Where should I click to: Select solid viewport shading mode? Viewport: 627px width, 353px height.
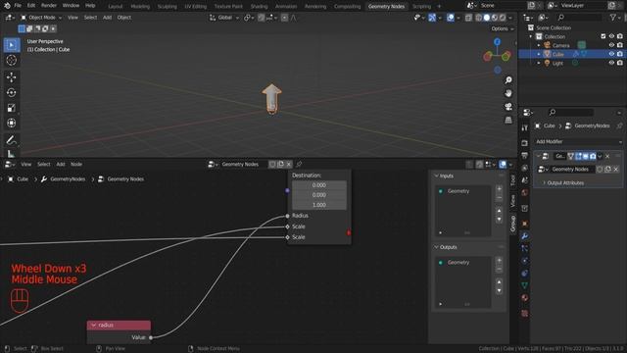pos(487,18)
